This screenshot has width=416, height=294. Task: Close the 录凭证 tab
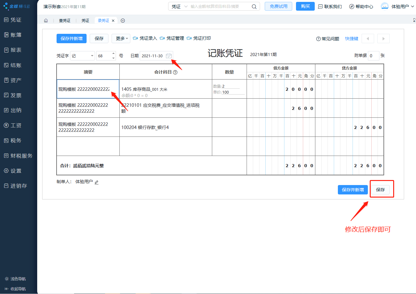[113, 21]
